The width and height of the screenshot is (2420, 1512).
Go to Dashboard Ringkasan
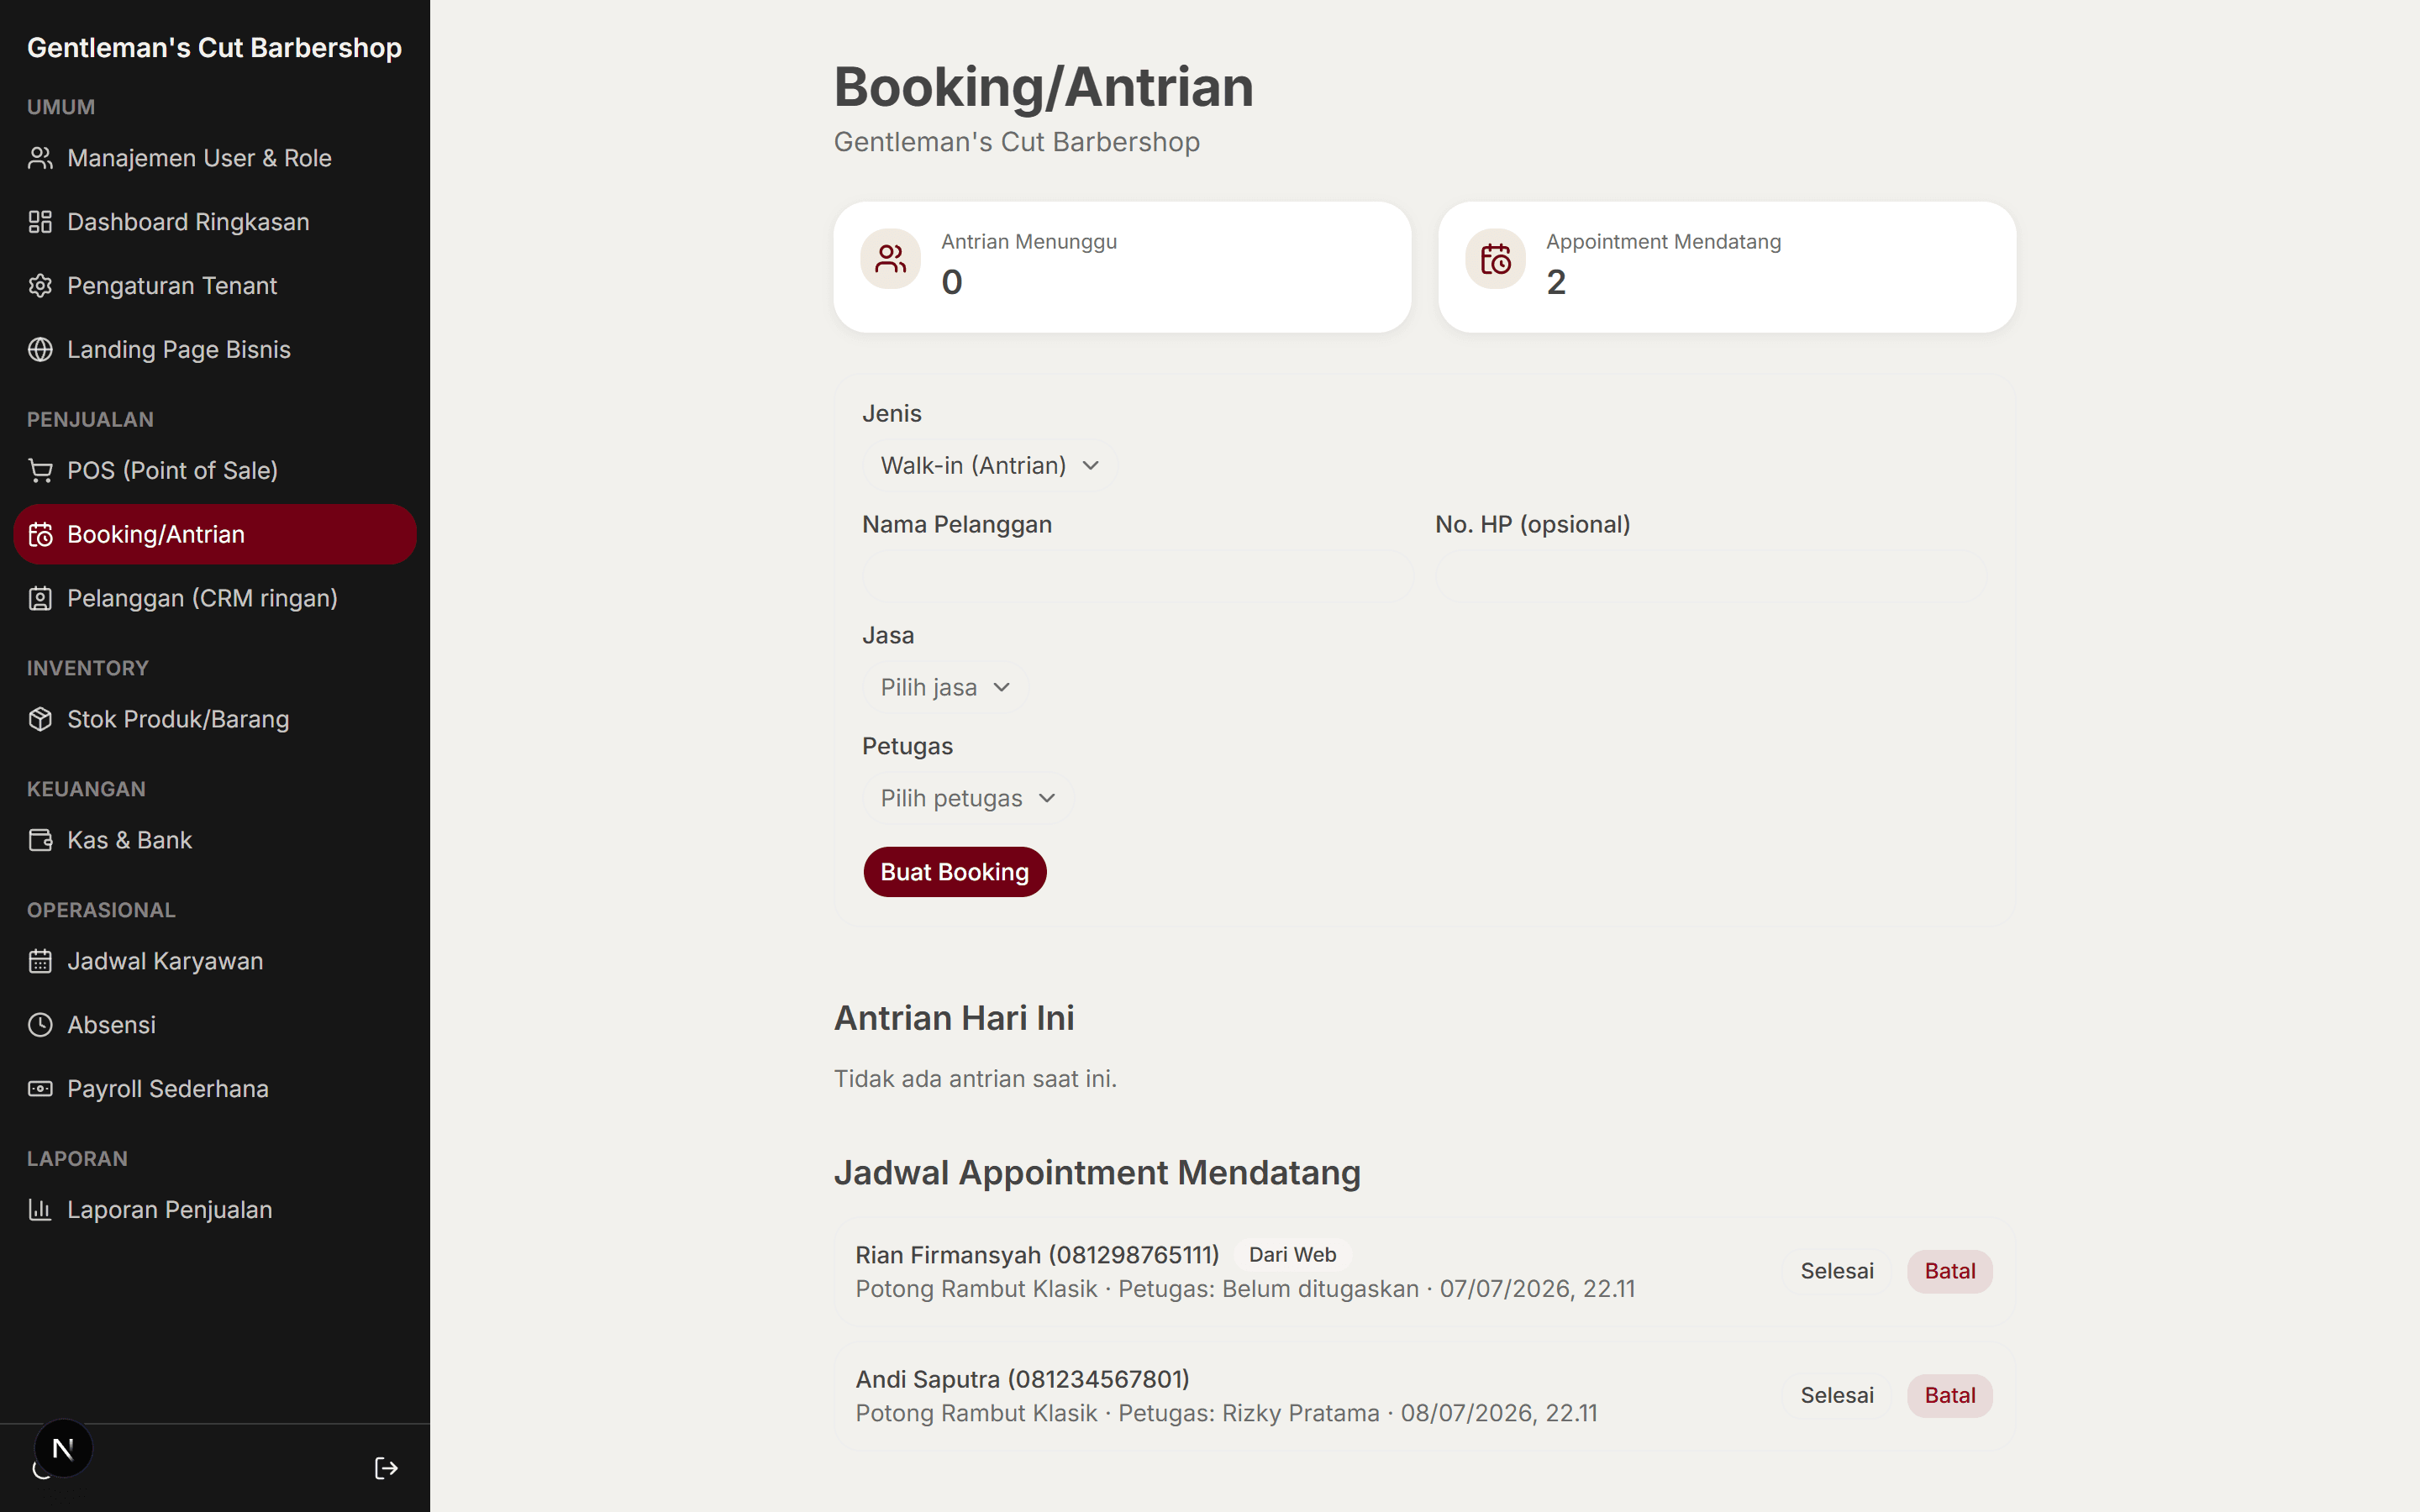tap(215, 222)
